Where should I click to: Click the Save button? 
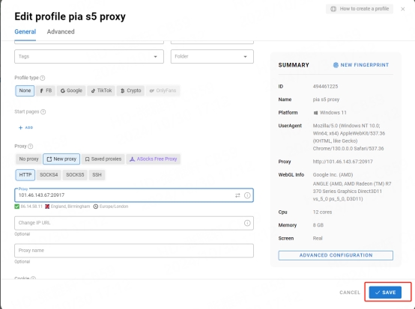point(385,293)
